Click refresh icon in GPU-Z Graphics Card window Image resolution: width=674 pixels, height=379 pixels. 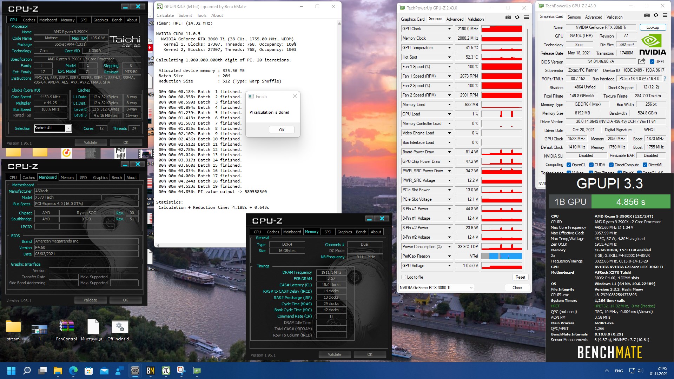[x=656, y=15]
